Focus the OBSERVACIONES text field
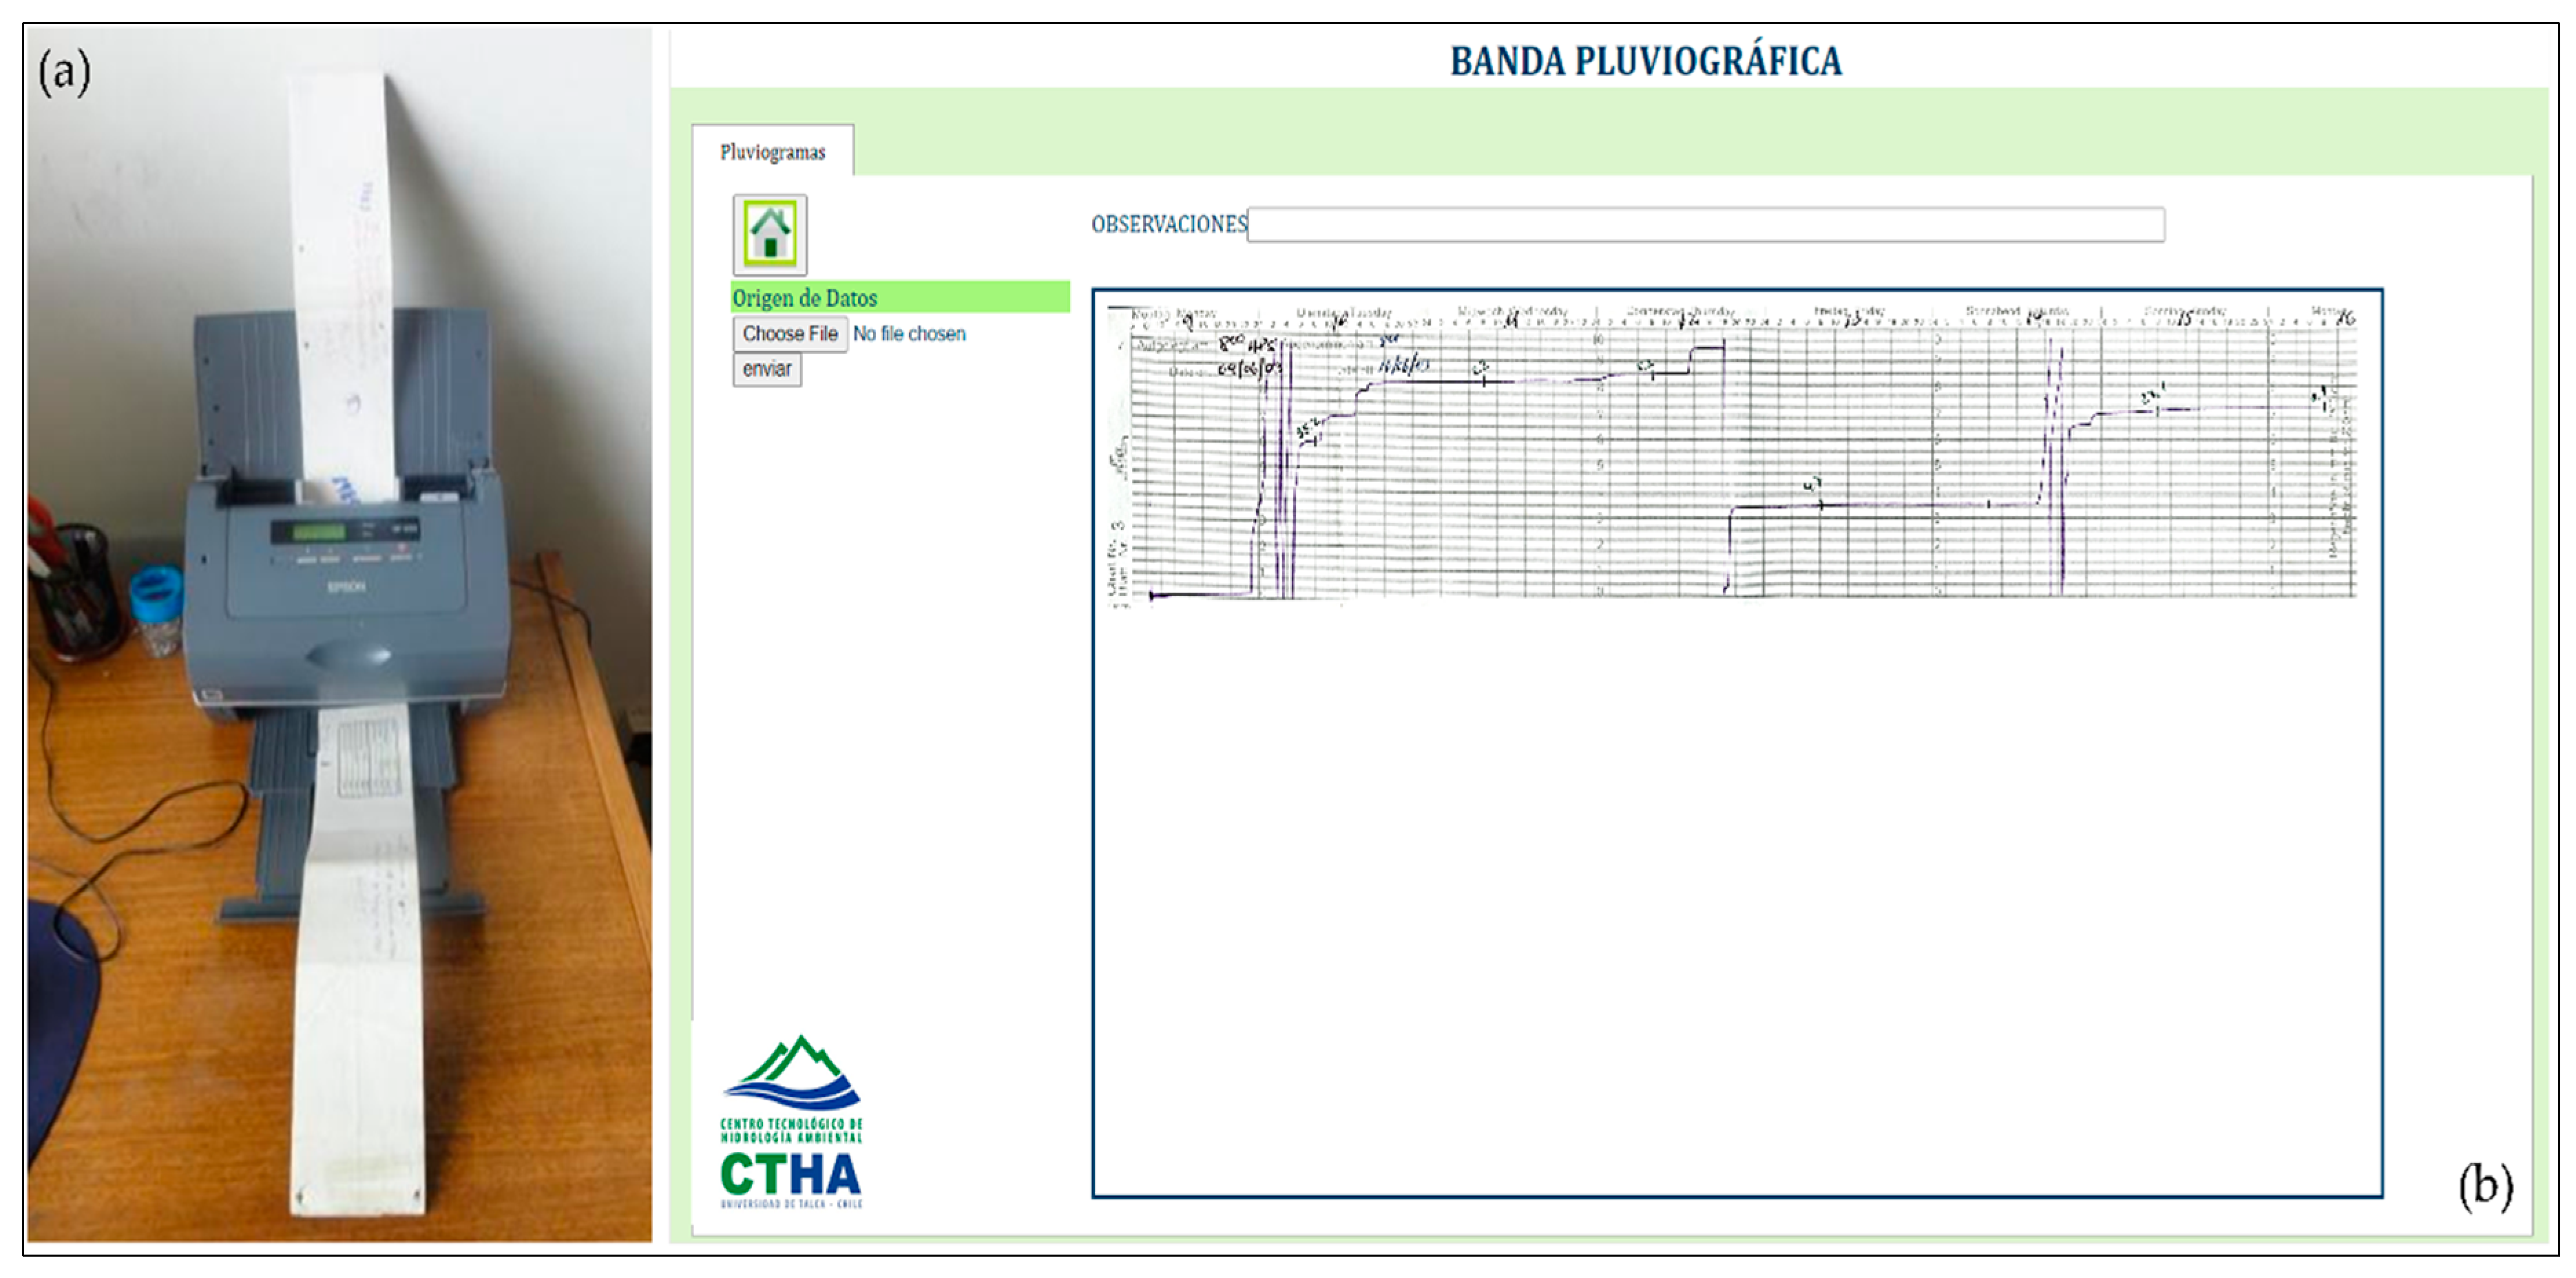Screen dimensions: 2576x1278 click(1705, 224)
